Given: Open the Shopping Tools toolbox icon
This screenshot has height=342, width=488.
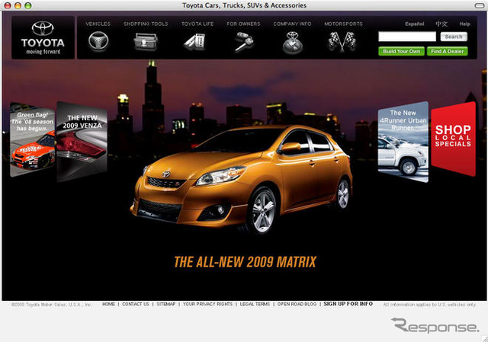Looking at the screenshot, I should tap(146, 42).
